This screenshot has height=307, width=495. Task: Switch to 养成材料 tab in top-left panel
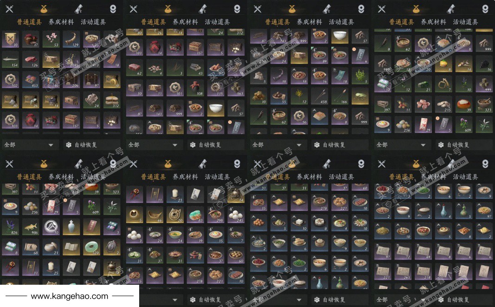pos(61,22)
